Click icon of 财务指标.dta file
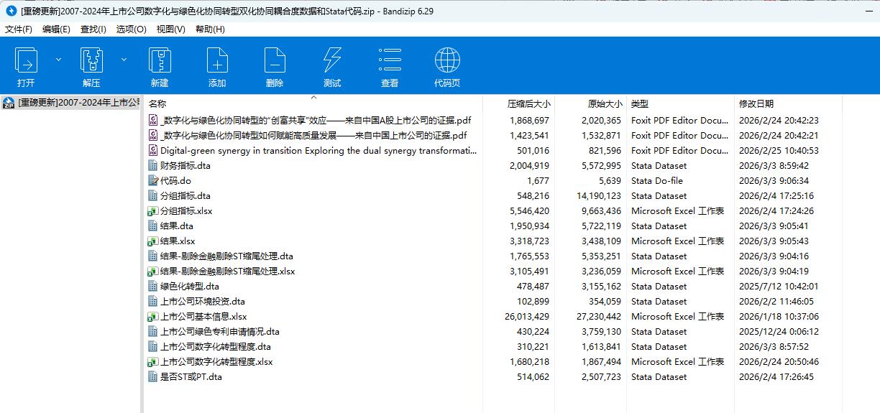Image resolution: width=880 pixels, height=413 pixels. [152, 165]
